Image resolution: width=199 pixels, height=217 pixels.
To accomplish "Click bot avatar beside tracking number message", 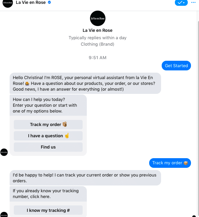I will (x=4, y=215).
